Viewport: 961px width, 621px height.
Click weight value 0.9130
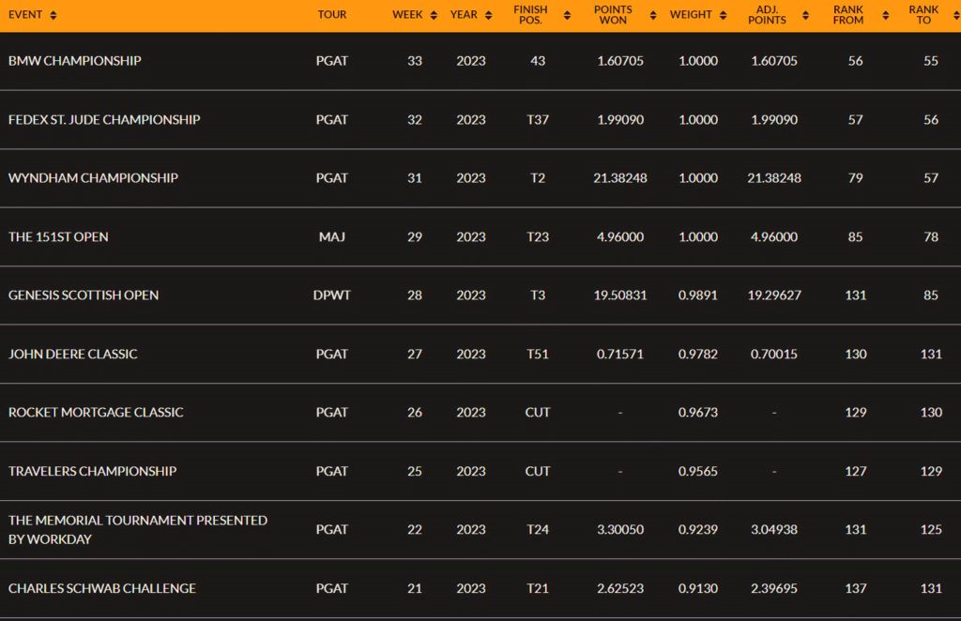point(698,588)
